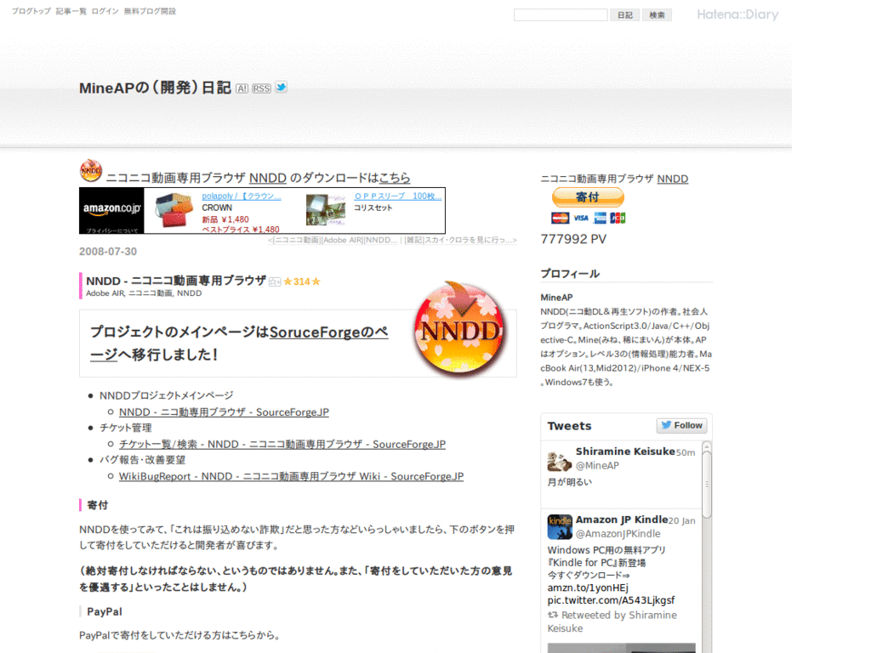The width and height of the screenshot is (871, 653).
Task: Open 記事一覧 article list link
Action: click(71, 11)
